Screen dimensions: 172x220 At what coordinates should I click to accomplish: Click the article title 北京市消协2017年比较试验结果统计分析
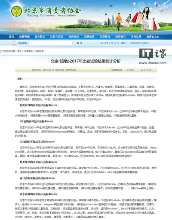pos(86,61)
